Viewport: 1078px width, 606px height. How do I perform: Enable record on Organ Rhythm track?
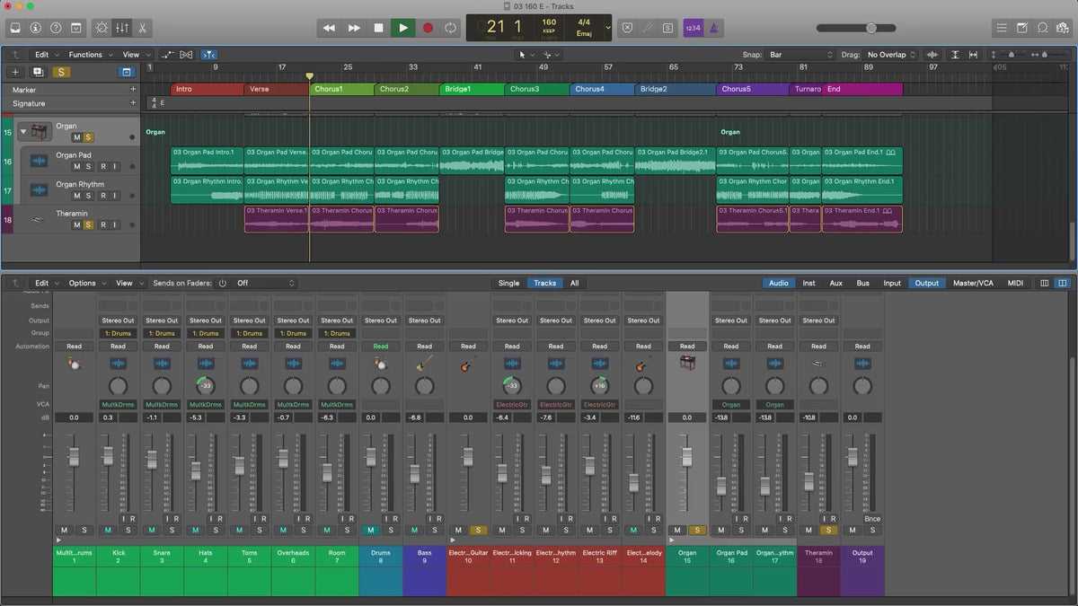(x=103, y=196)
